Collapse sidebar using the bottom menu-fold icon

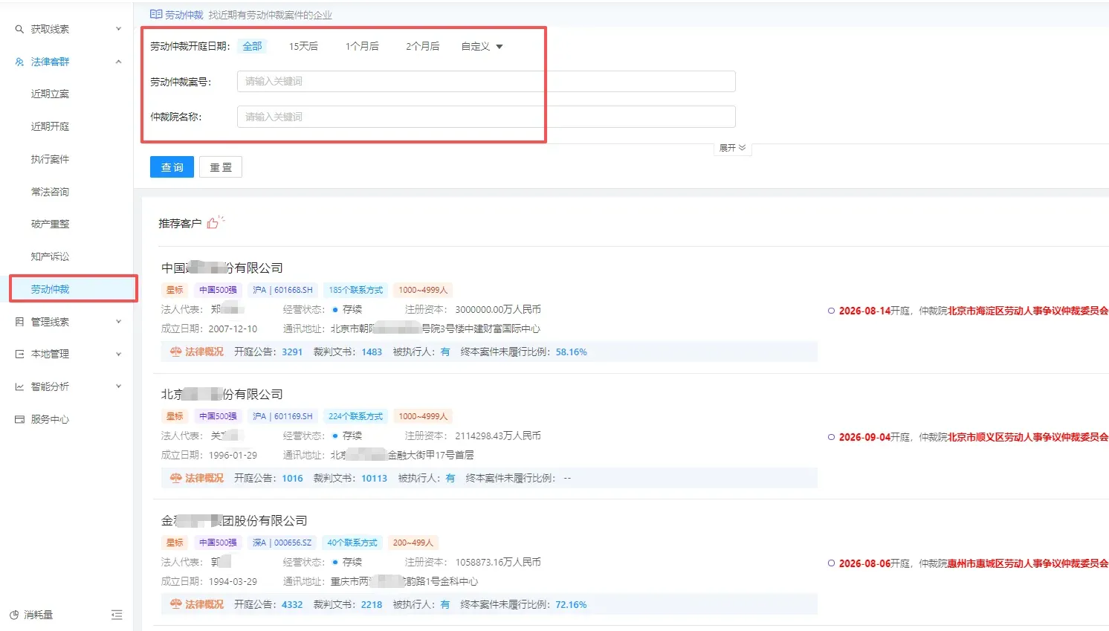(x=117, y=615)
